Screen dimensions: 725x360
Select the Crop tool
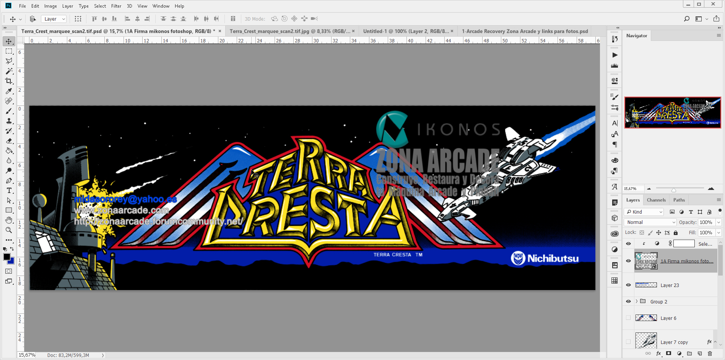9,81
